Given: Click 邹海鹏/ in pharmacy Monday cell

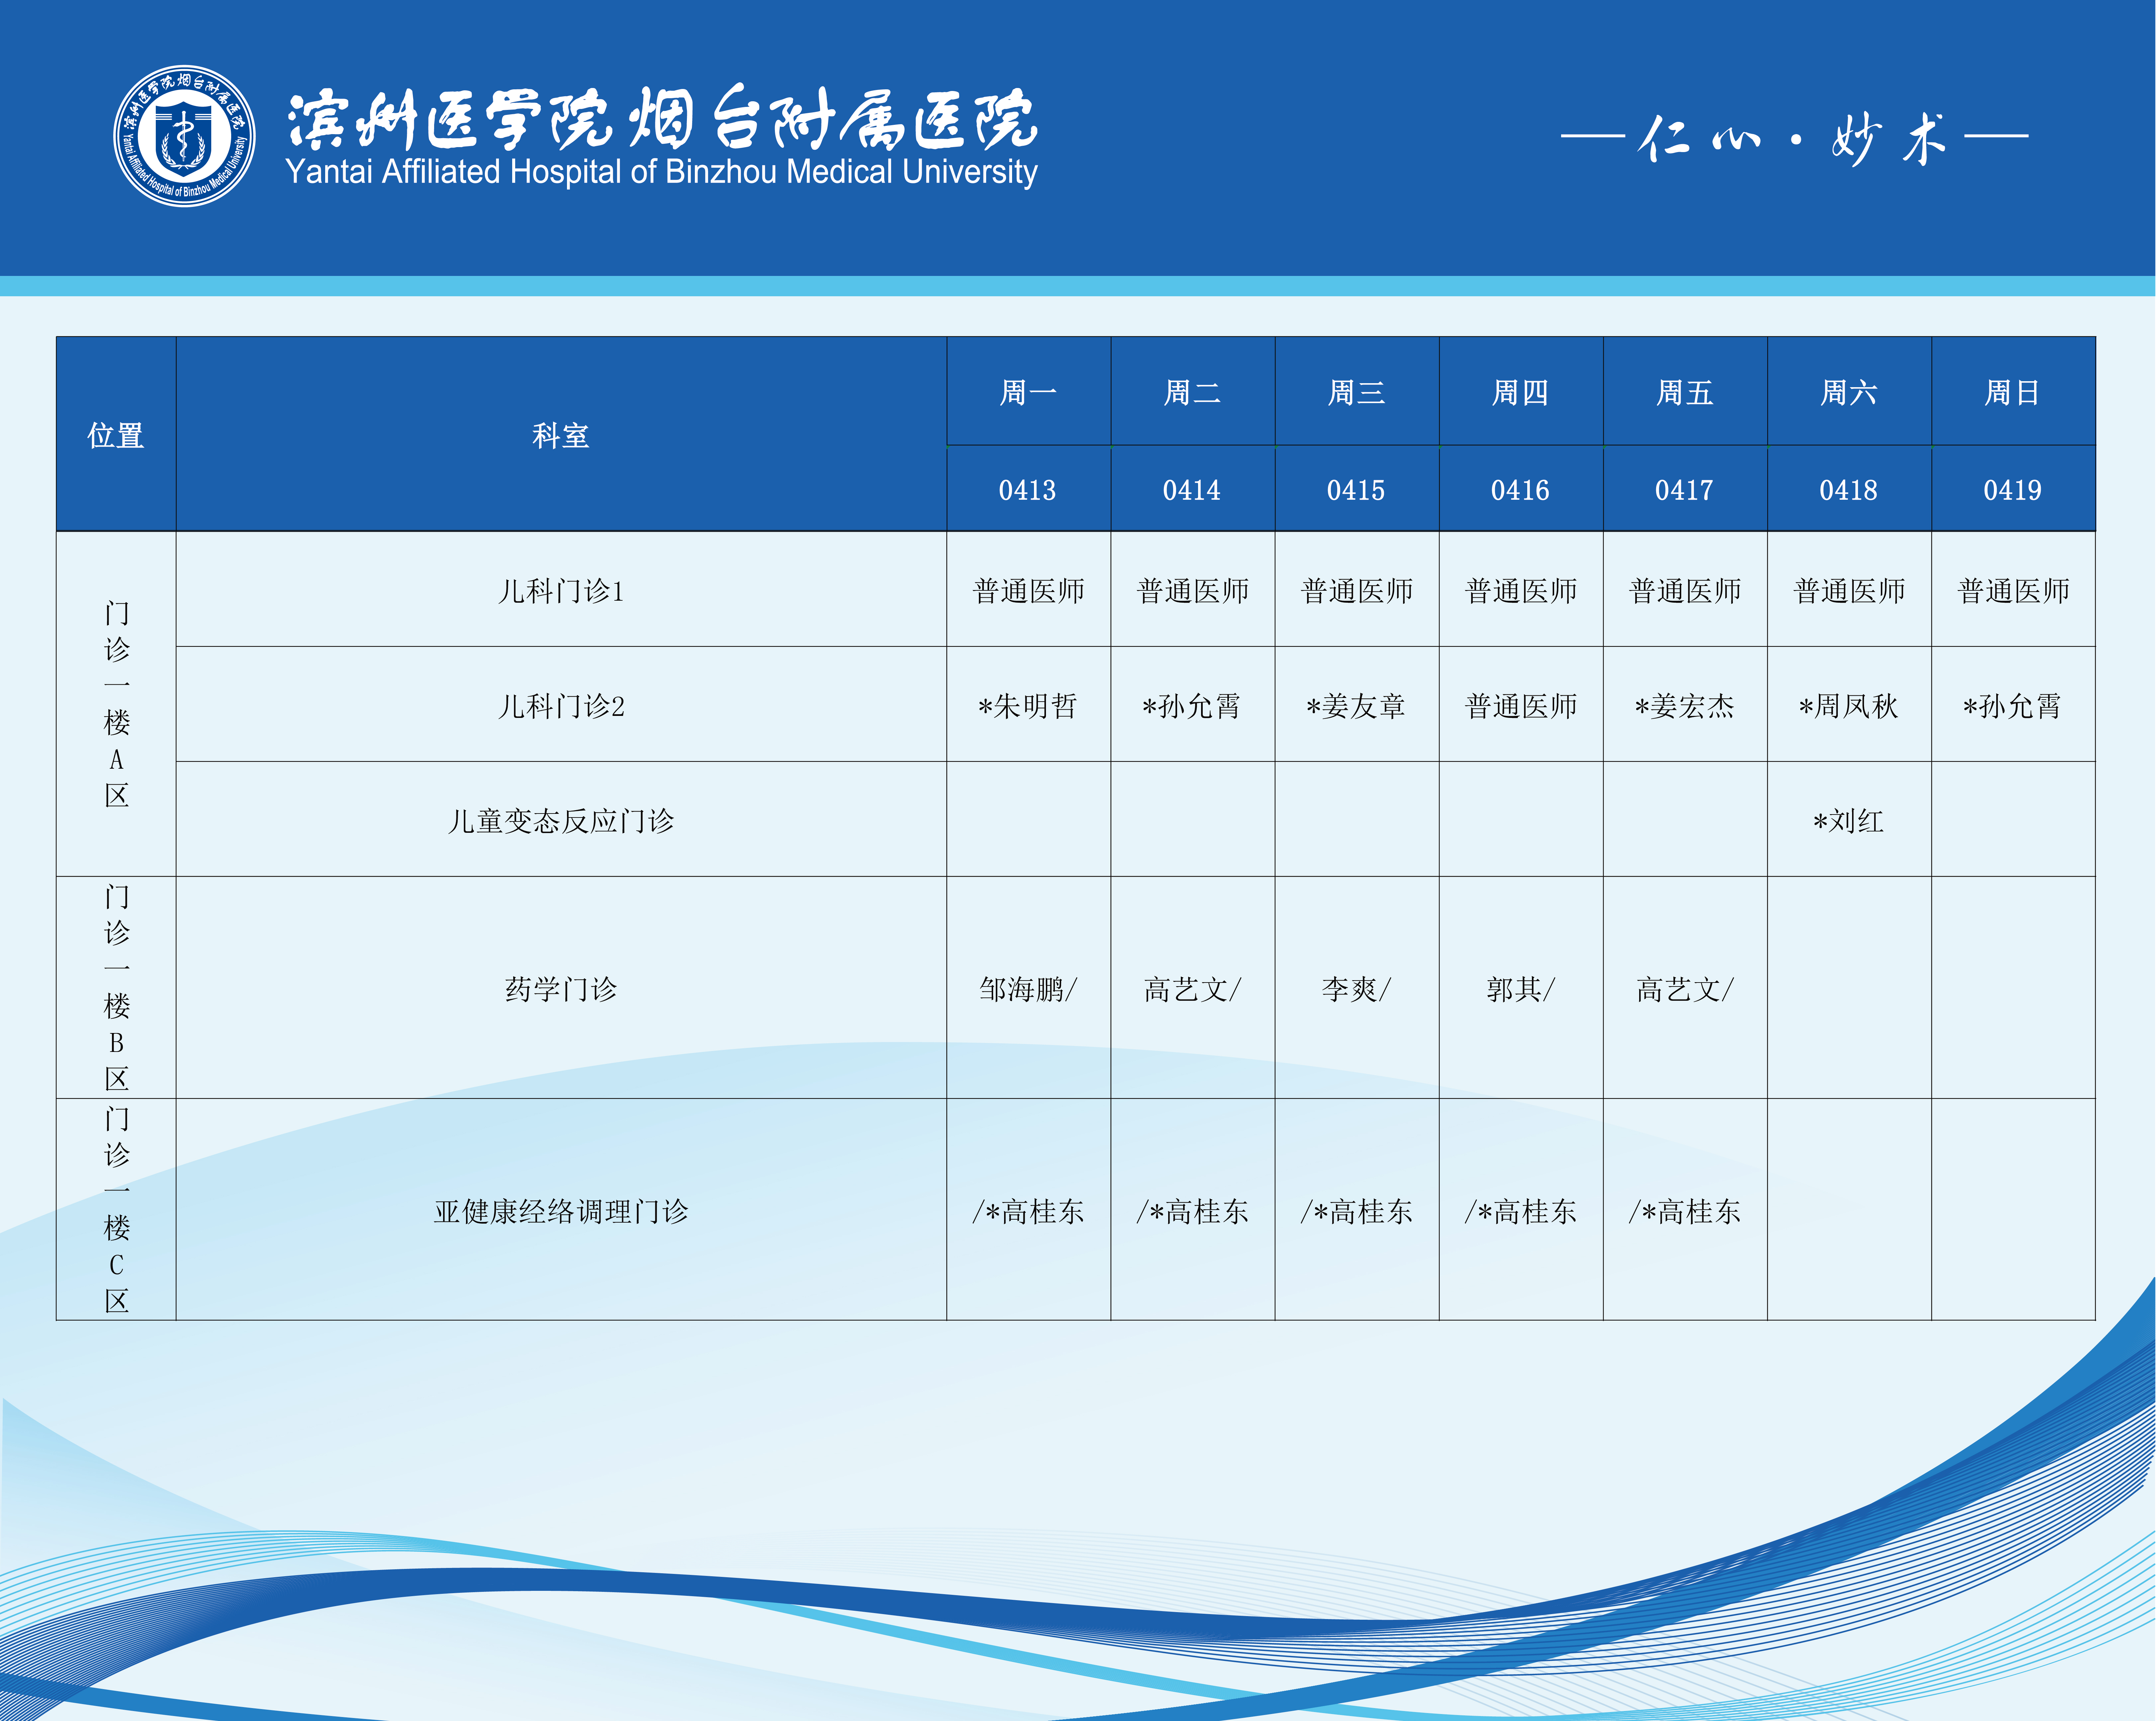Looking at the screenshot, I should [x=1028, y=989].
